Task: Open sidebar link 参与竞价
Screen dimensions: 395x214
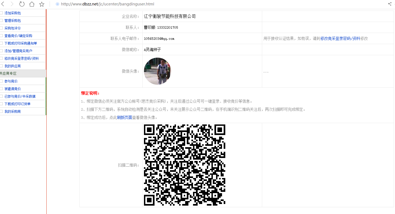Action: (x=11, y=81)
